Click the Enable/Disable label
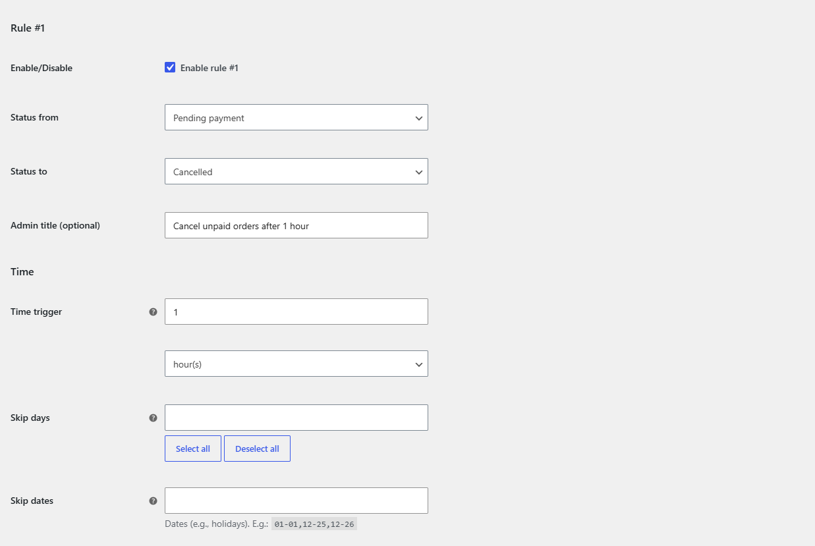Screen dimensions: 815x546 tap(42, 68)
